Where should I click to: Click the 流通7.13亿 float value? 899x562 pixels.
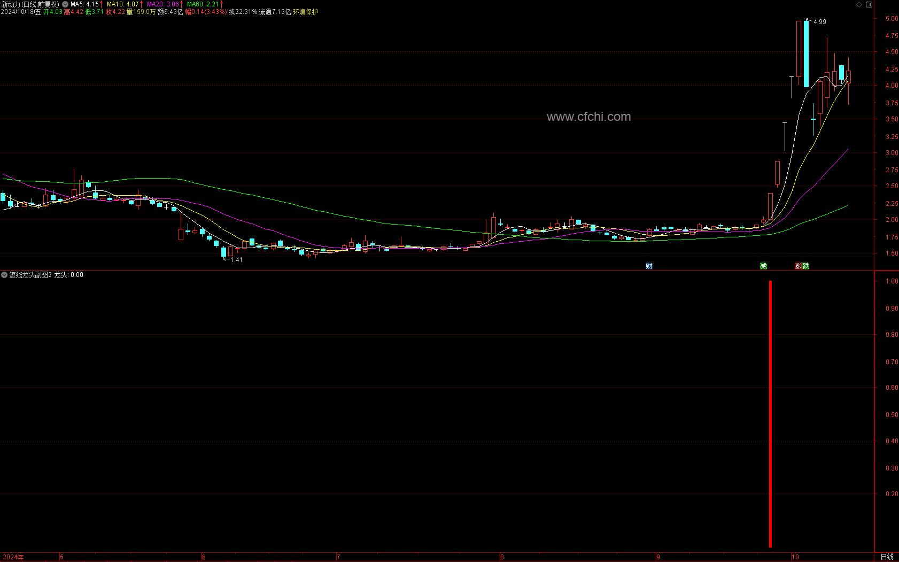click(x=275, y=12)
